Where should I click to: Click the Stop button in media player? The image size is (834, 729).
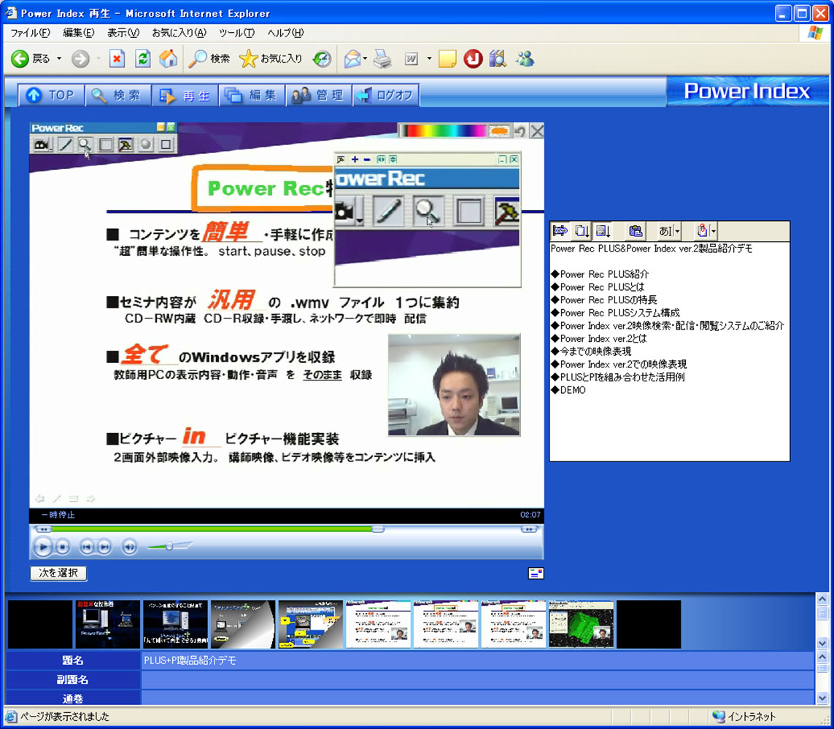pyautogui.click(x=63, y=546)
